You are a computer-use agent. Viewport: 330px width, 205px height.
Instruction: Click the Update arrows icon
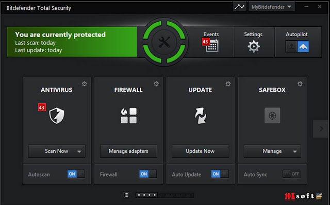(201, 116)
